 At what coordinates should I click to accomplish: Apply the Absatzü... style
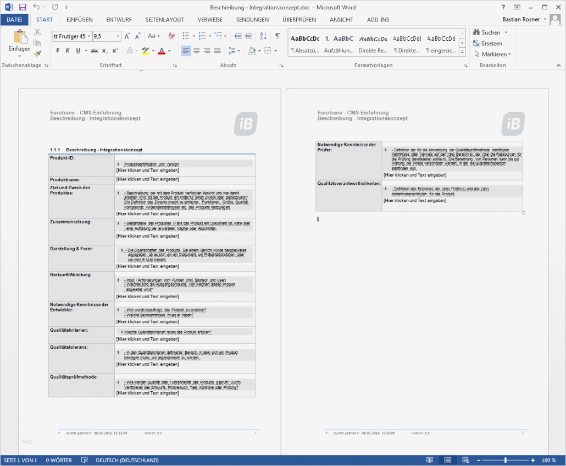click(305, 44)
